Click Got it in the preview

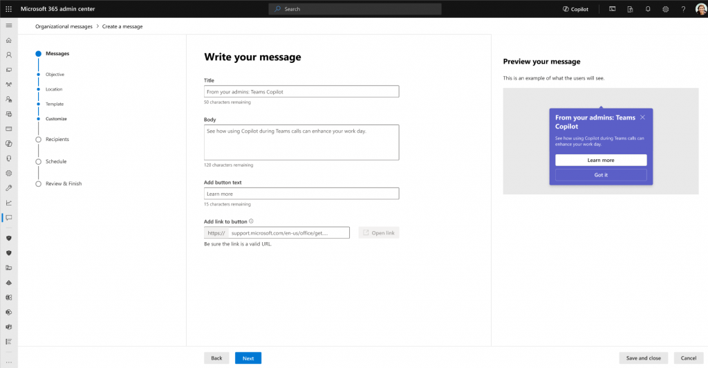[601, 175]
